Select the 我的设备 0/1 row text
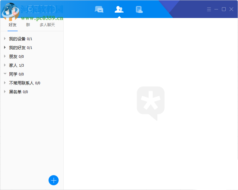 [20, 39]
